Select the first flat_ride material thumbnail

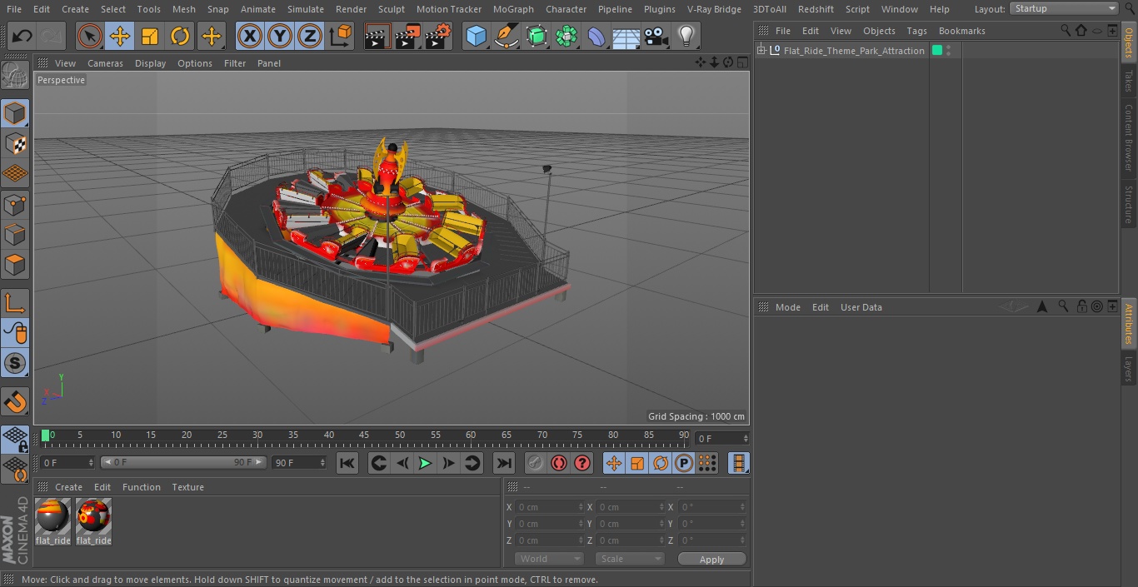coord(52,516)
